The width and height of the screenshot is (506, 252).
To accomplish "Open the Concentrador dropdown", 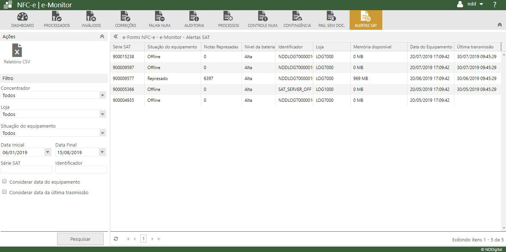I will (53, 95).
